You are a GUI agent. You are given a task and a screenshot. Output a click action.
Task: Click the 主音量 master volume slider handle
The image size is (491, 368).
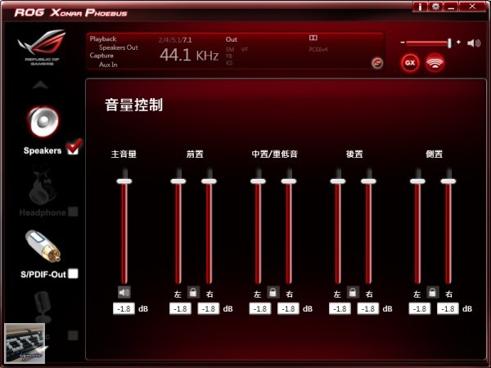tap(124, 182)
